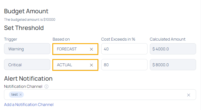Select the Warning trigger field

click(x=27, y=49)
